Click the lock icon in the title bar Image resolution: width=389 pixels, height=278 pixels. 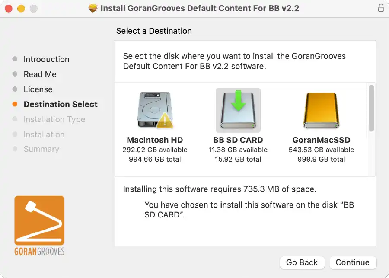pyautogui.click(x=381, y=8)
